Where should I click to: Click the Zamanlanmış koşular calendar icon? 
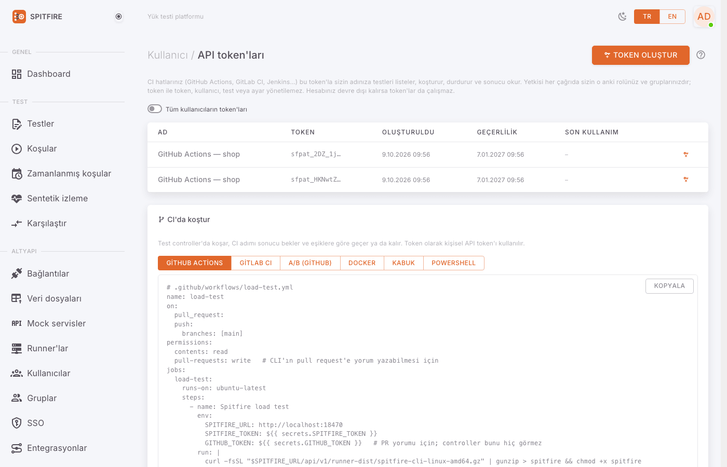click(x=17, y=174)
